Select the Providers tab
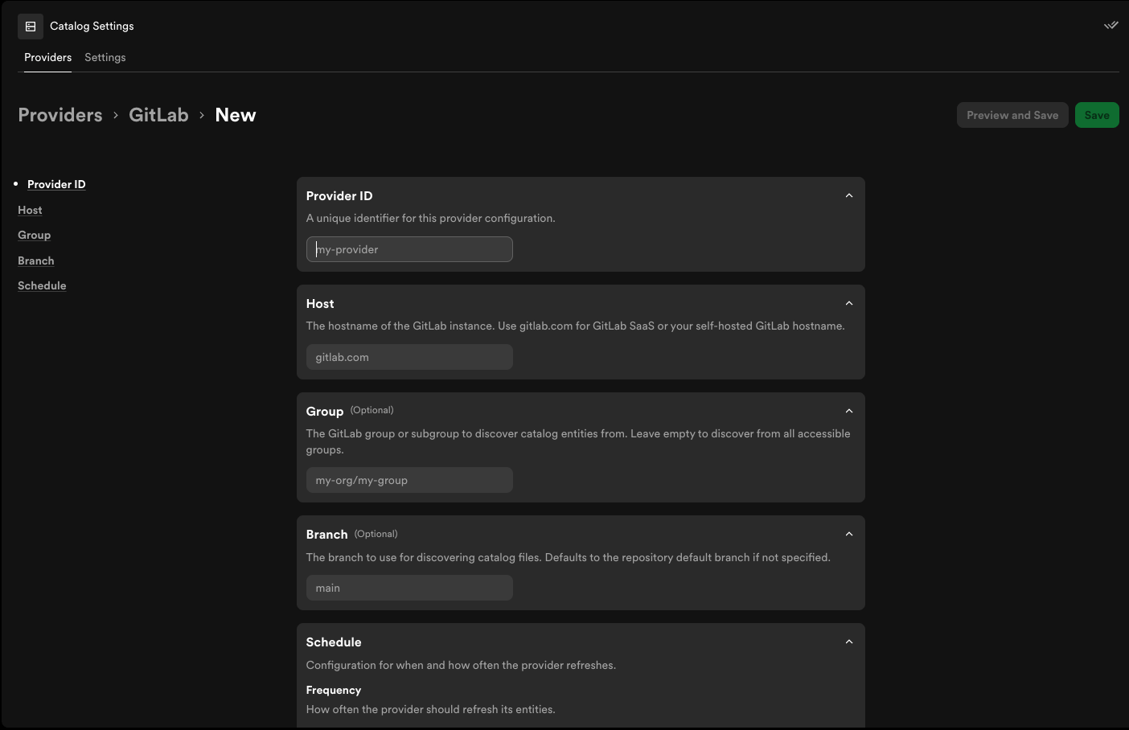The height and width of the screenshot is (730, 1129). 47,57
